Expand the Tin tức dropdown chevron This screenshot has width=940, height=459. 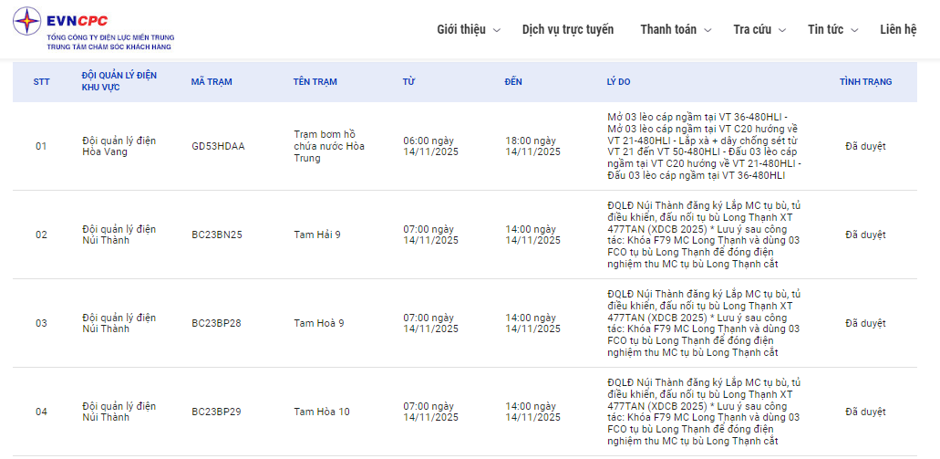854,30
